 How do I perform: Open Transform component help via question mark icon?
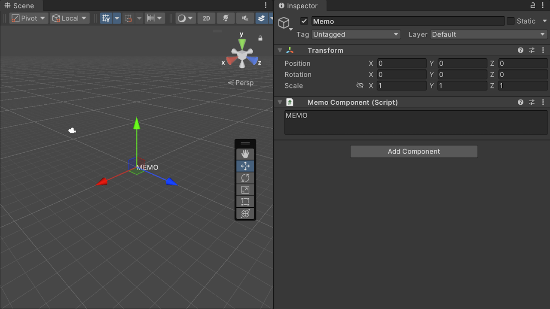[520, 50]
